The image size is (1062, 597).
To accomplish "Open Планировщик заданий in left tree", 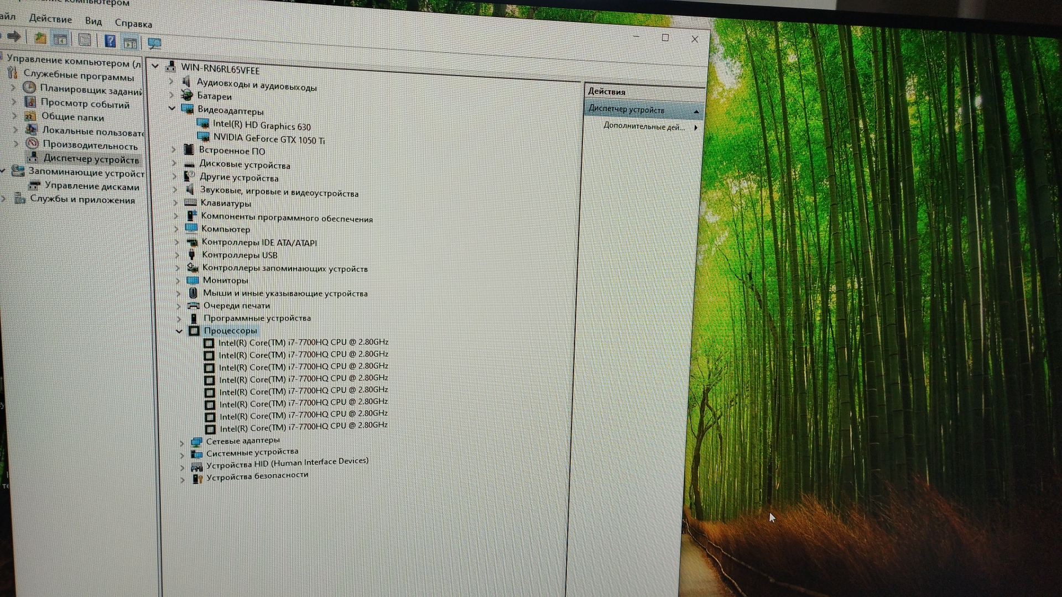I will (x=91, y=90).
